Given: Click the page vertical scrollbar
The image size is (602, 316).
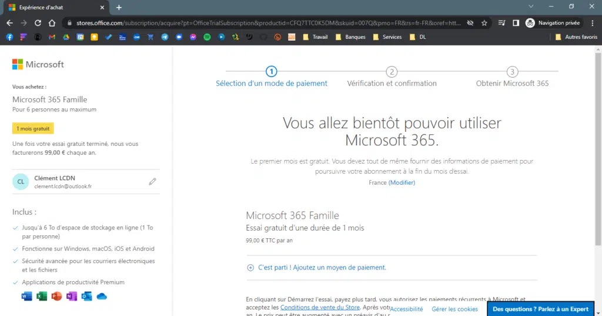Looking at the screenshot, I should tap(598, 150).
